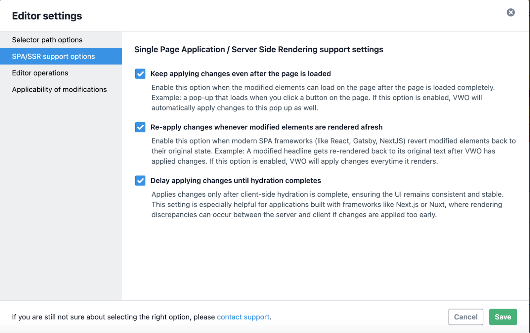This screenshot has width=530, height=333.
Task: Close the Editor settings dialog
Action: (510, 13)
